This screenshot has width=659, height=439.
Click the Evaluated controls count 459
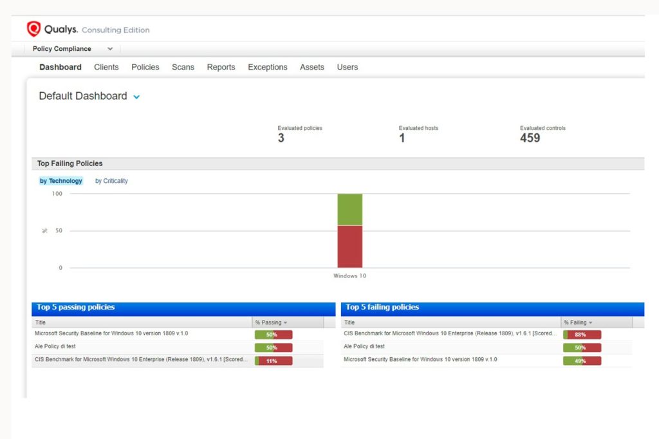point(530,138)
